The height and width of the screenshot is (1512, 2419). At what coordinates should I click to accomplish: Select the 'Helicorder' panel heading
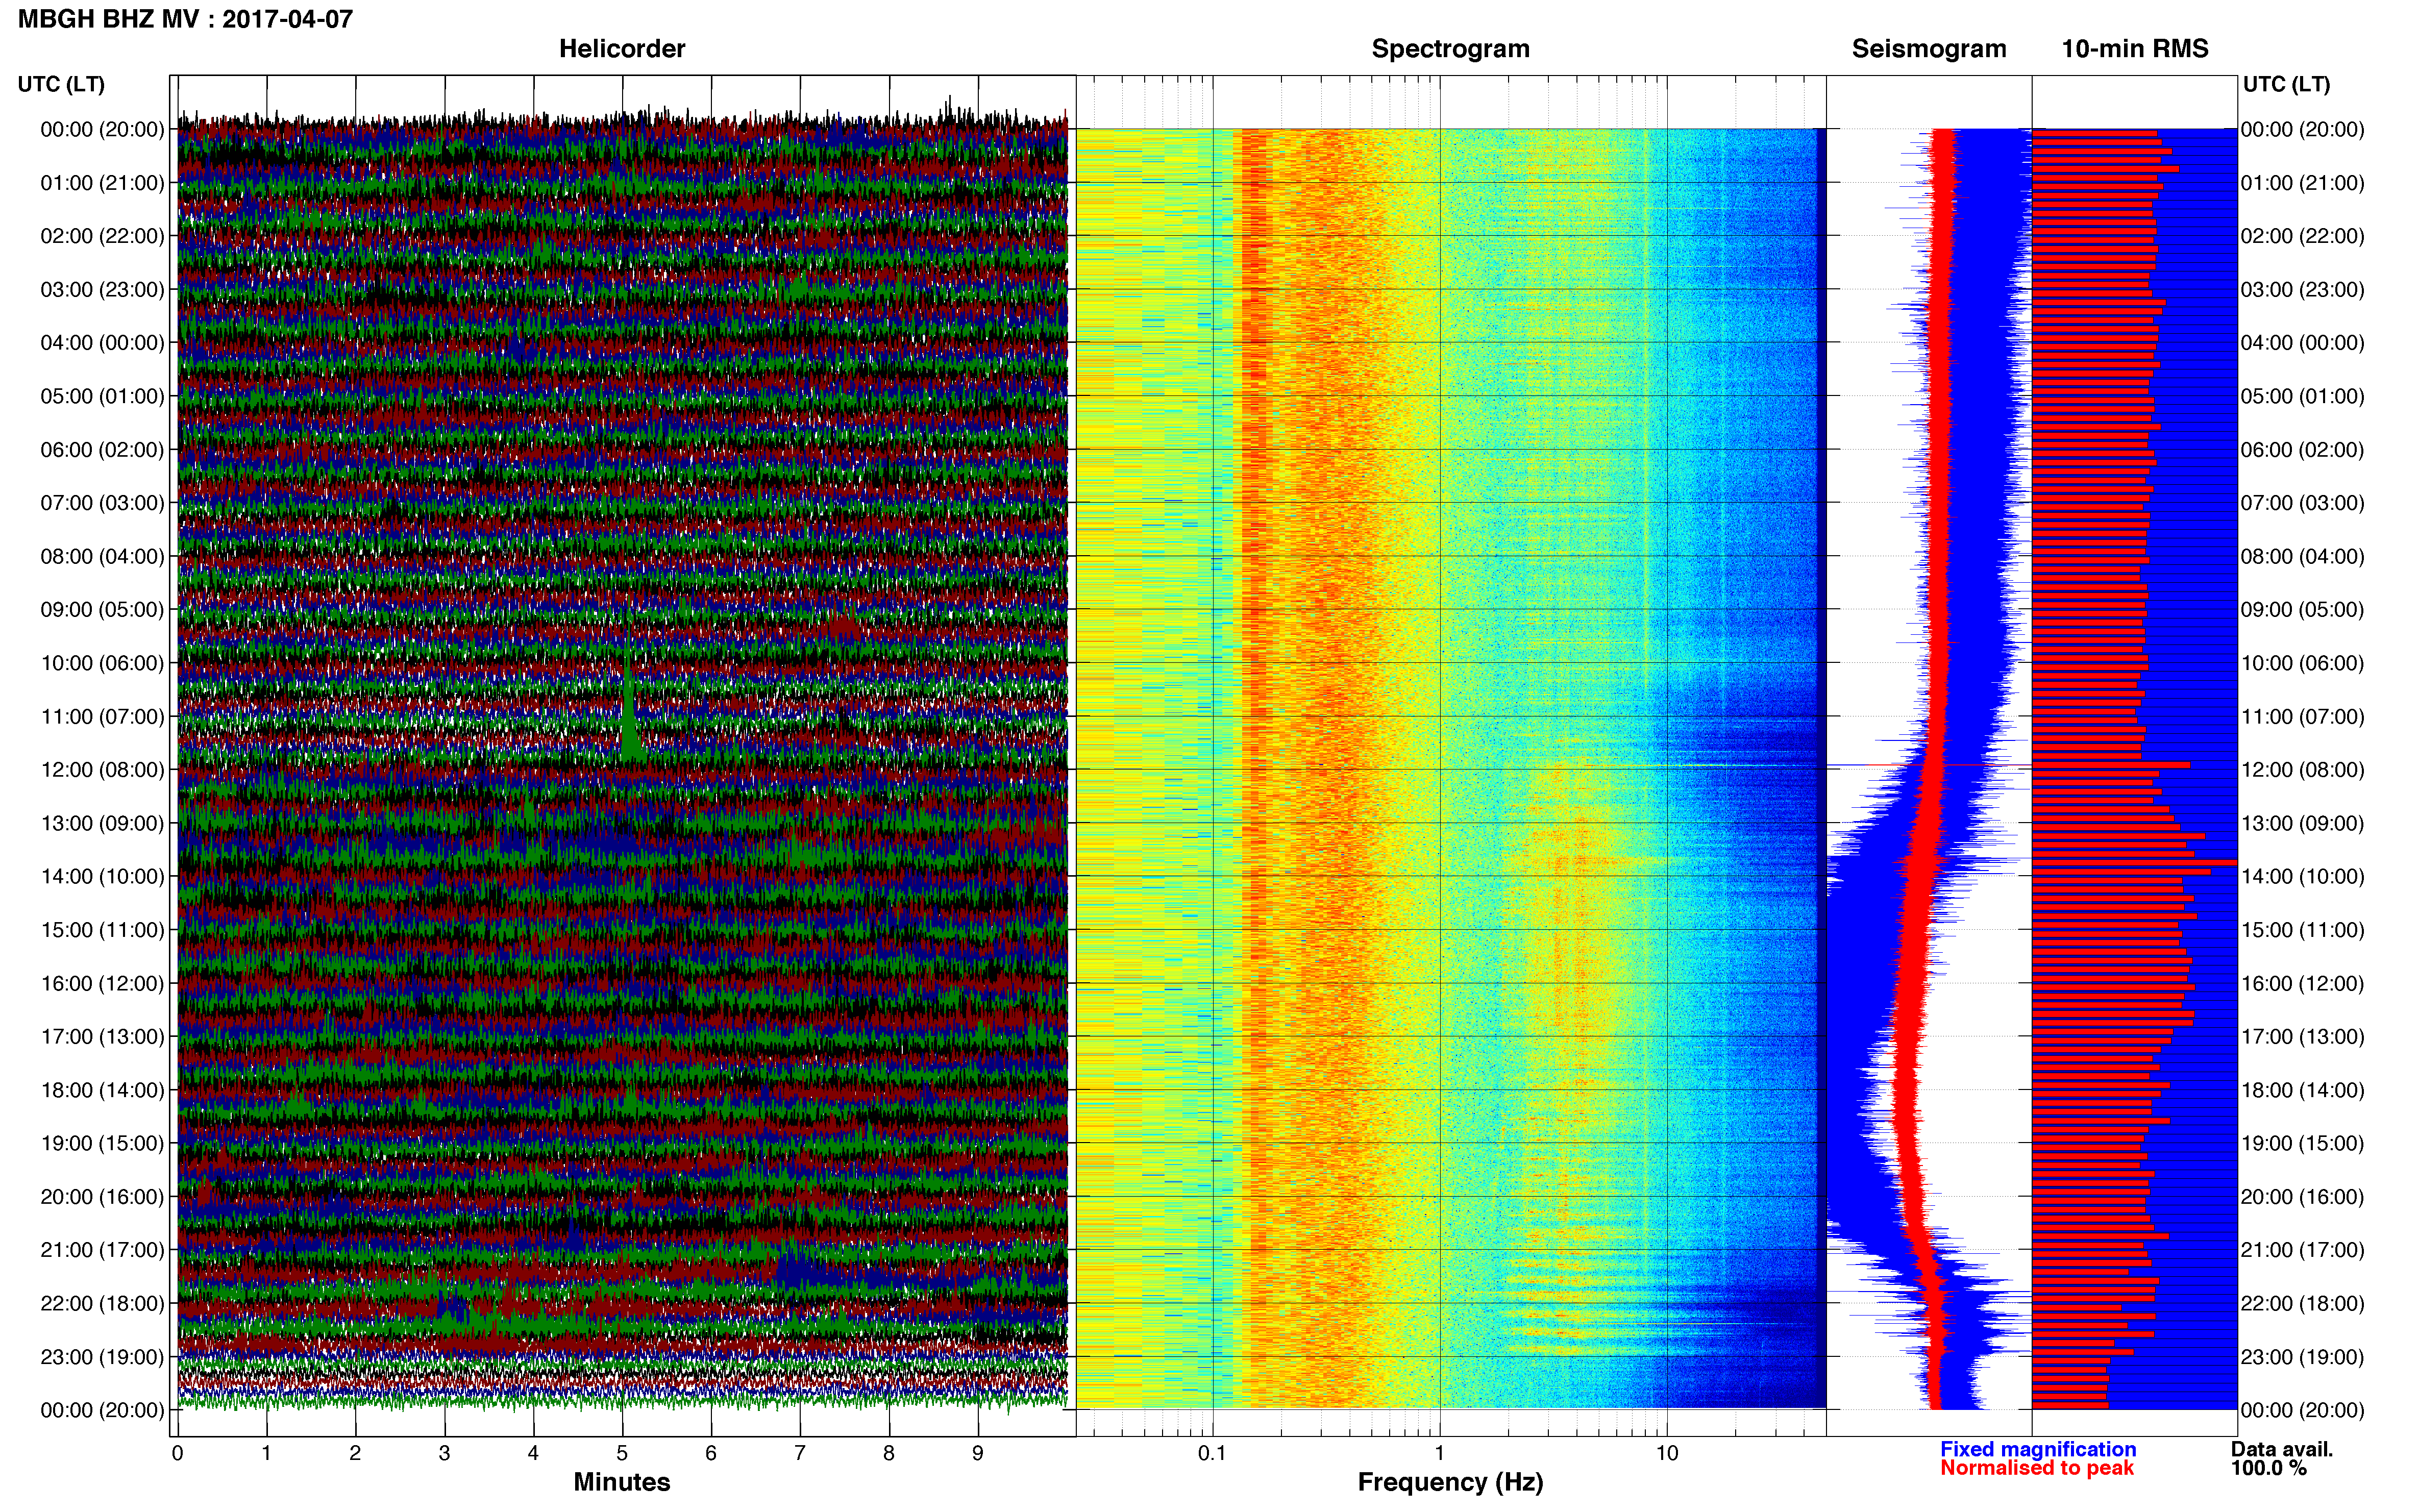[622, 49]
